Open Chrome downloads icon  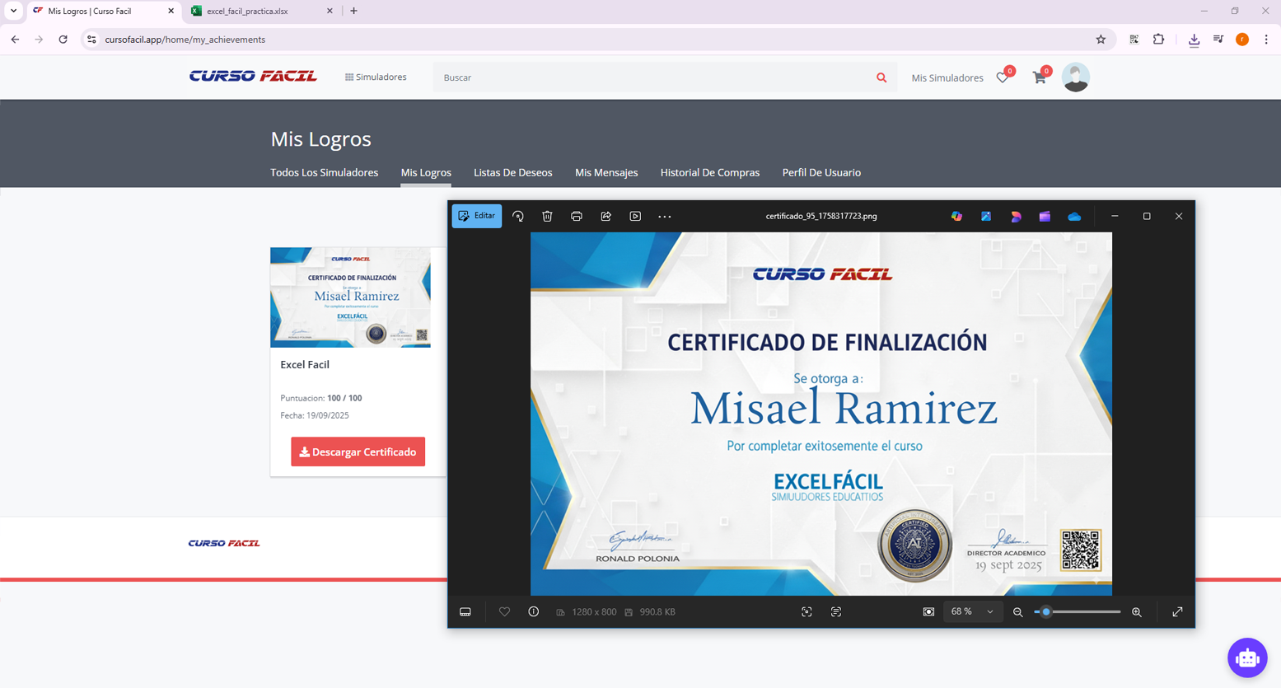pos(1194,40)
